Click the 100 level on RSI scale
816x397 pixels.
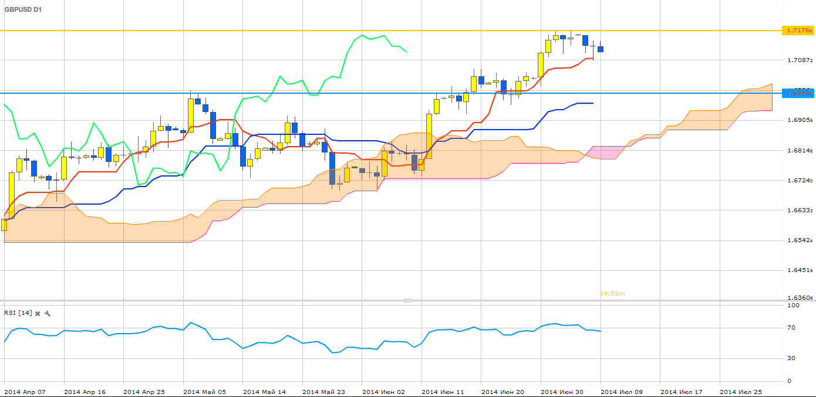pos(793,306)
